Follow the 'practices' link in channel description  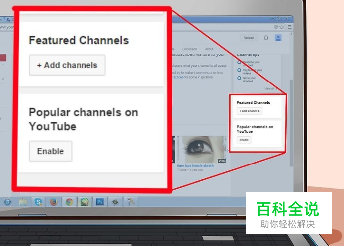click(x=178, y=77)
